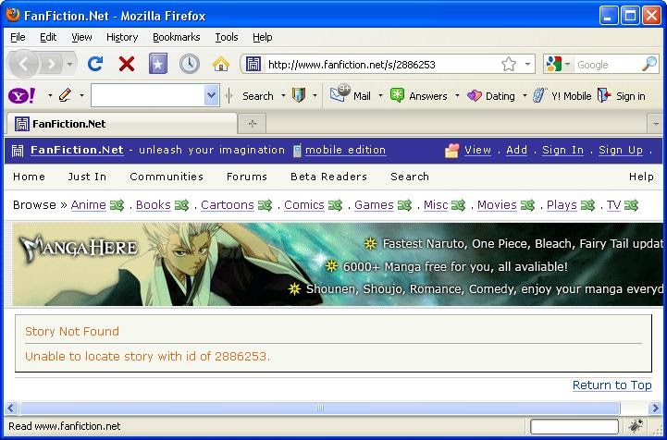Click the horizontal scrollbar thumb
The height and width of the screenshot is (440, 667).
pyautogui.click(x=319, y=409)
